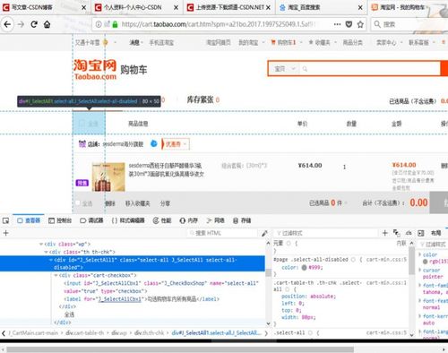Toggle highlighter for #page .select-all-disabled rule
448x353 pixels.
point(353,260)
